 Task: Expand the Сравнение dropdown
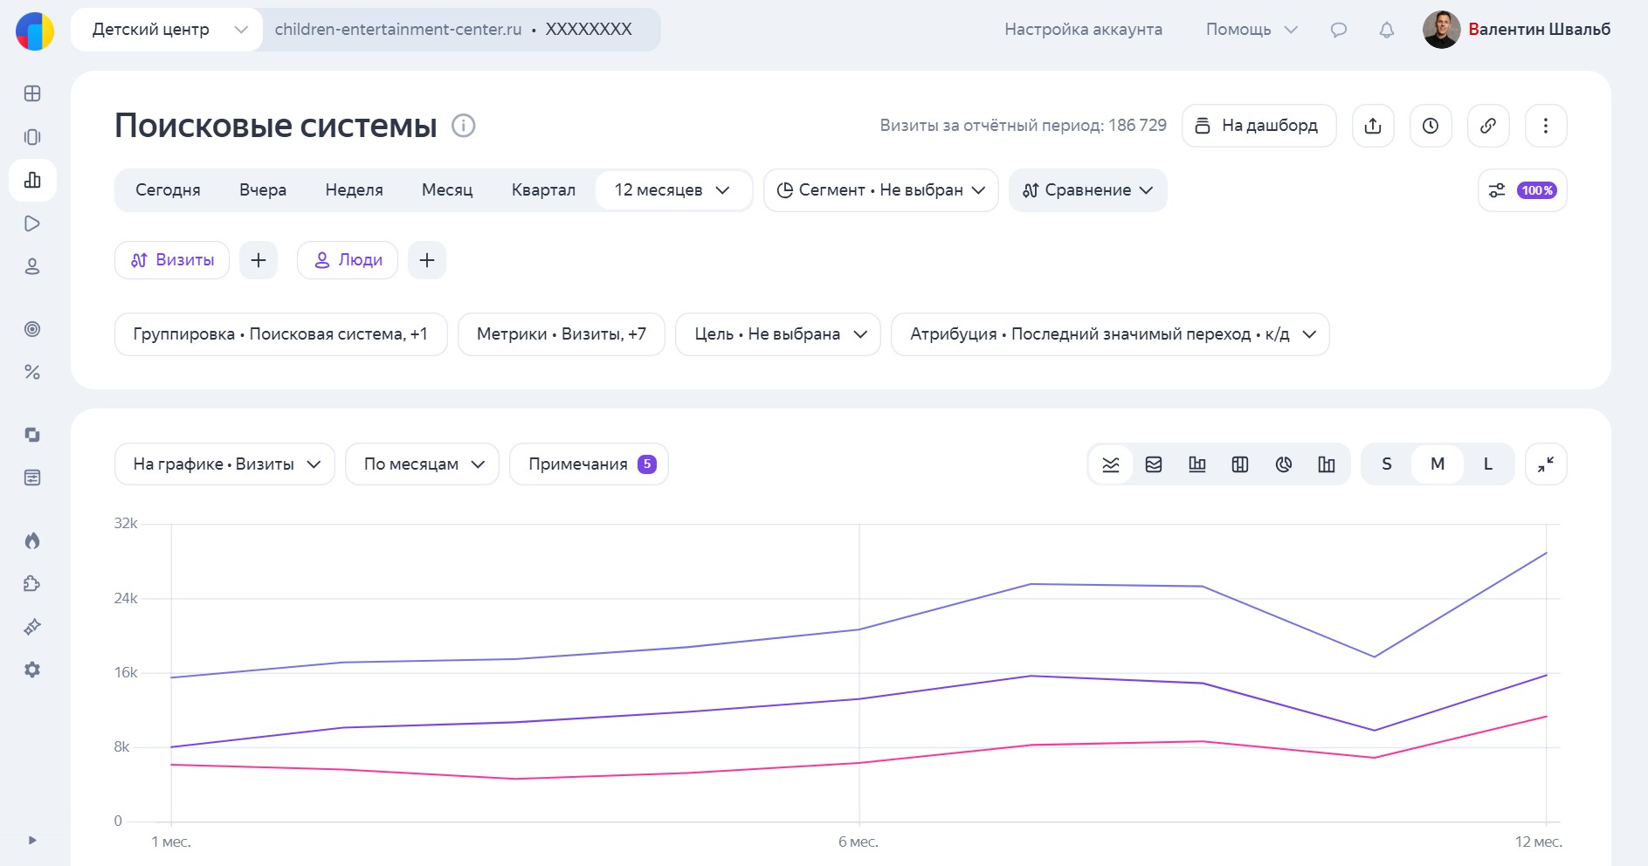(1088, 190)
